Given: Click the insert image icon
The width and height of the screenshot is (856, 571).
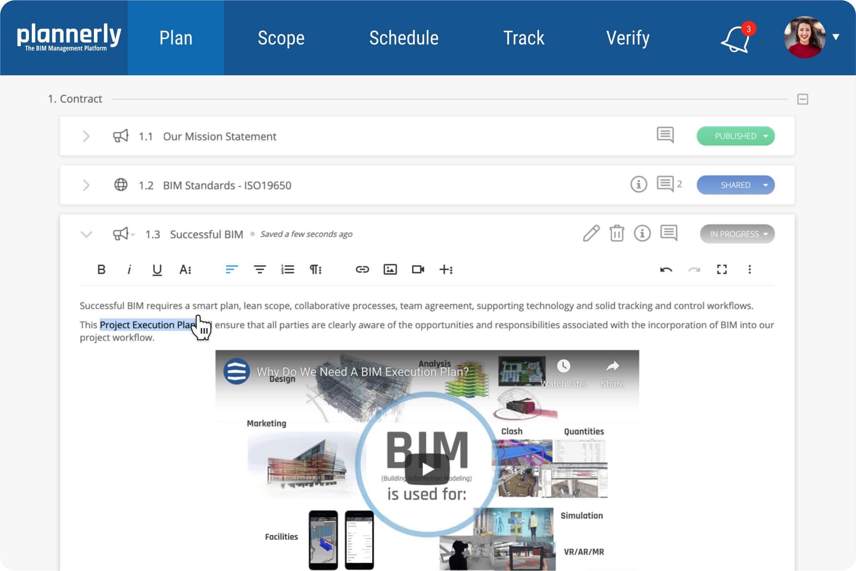Looking at the screenshot, I should tap(390, 270).
